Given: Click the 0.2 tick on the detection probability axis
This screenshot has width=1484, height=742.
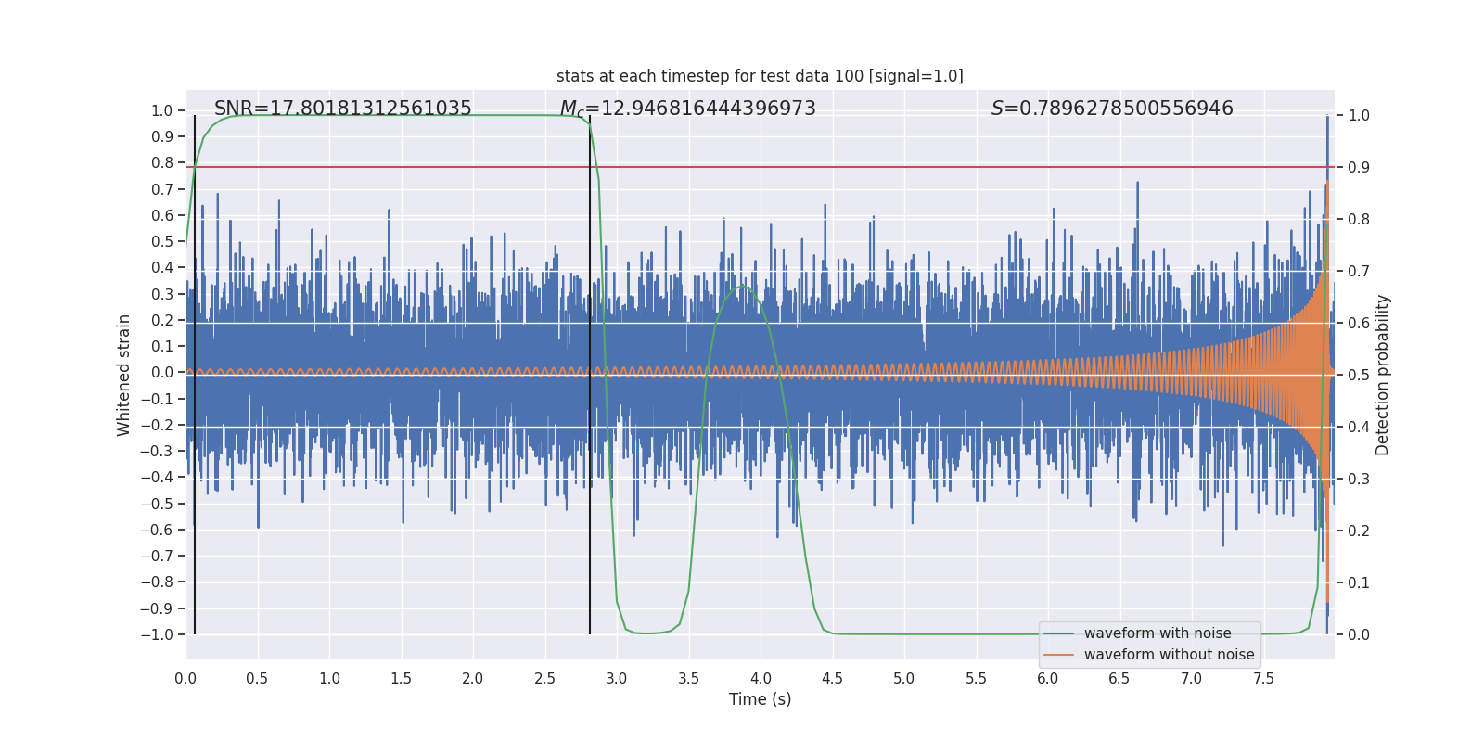Looking at the screenshot, I should tap(1359, 531).
